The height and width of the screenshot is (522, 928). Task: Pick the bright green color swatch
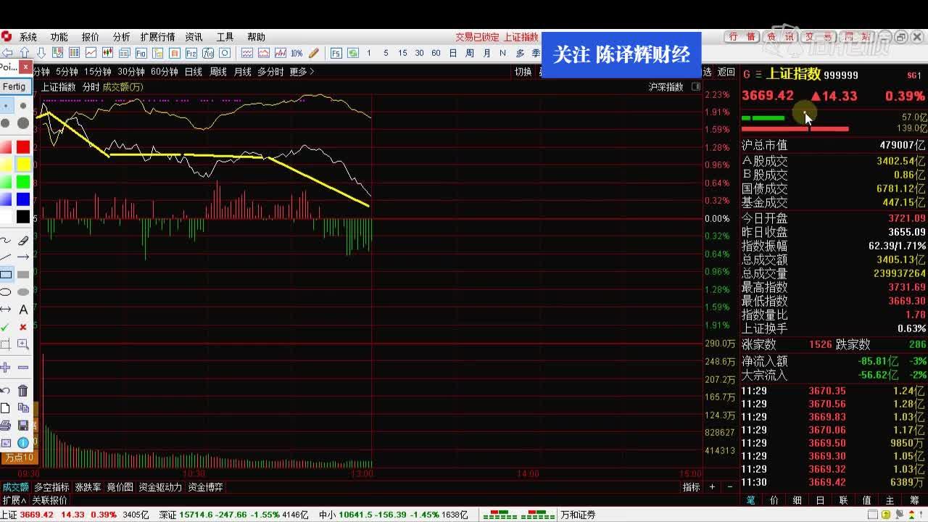pos(23,182)
